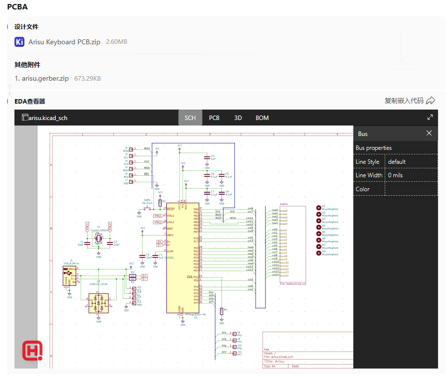Switch to the PCB tab
Viewport: 448px width, 377px height.
pyautogui.click(x=214, y=118)
